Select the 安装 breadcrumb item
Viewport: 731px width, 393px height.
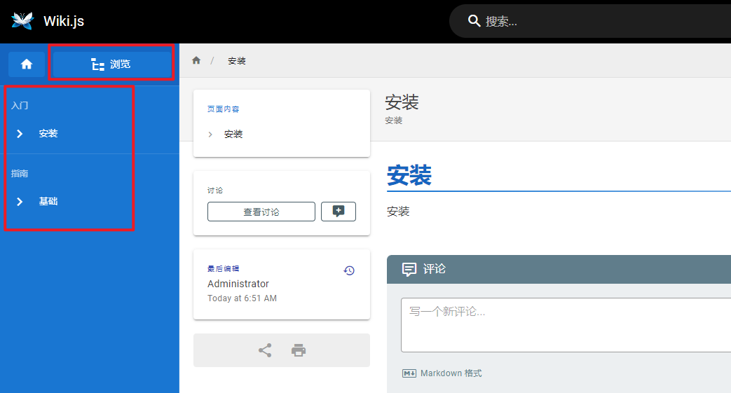tap(237, 61)
